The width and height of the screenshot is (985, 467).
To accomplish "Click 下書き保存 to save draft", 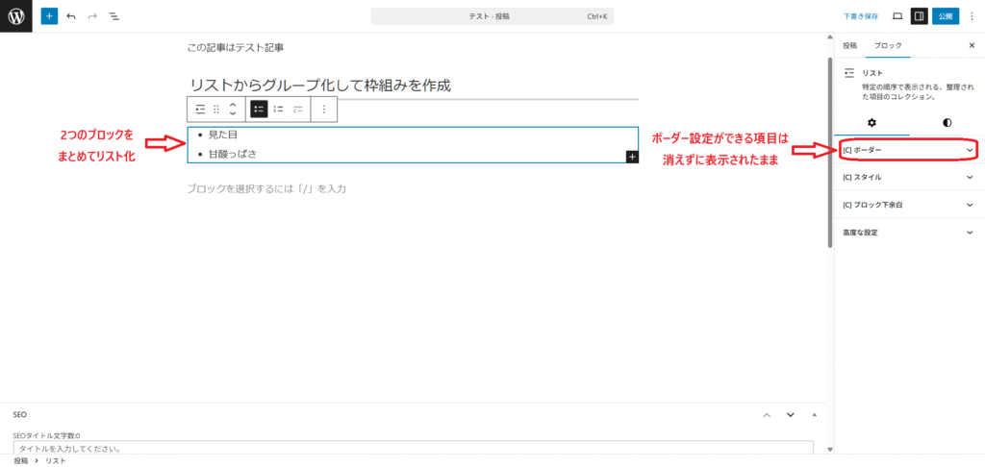I will (861, 16).
